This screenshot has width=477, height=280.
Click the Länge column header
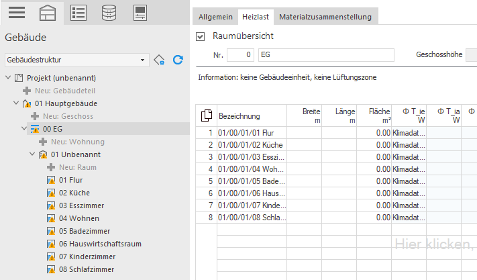point(339,115)
